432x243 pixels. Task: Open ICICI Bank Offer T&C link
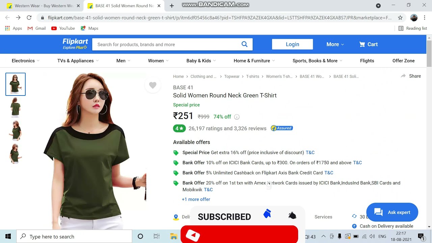[357, 163]
